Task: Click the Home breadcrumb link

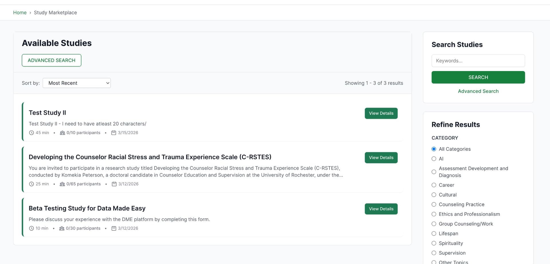Action: [20, 12]
